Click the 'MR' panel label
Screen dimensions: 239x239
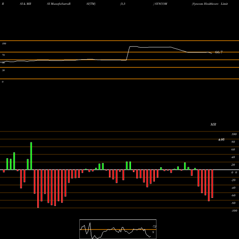213,124
